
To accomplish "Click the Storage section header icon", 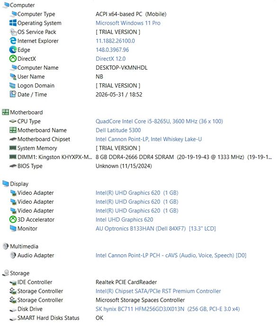I will (6, 273).
